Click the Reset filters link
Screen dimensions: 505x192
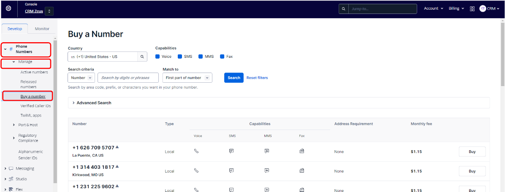click(257, 78)
